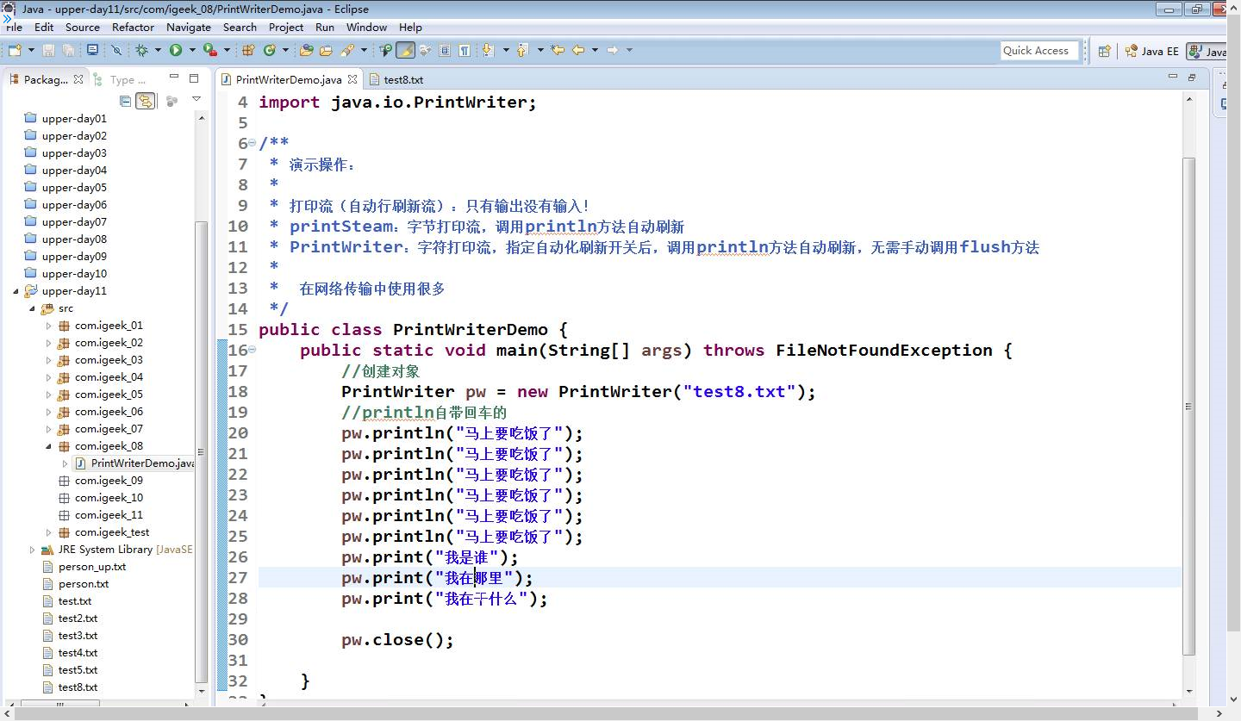Viewport: 1241px width, 721px height.
Task: Click the Quick Access search field
Action: 1040,51
